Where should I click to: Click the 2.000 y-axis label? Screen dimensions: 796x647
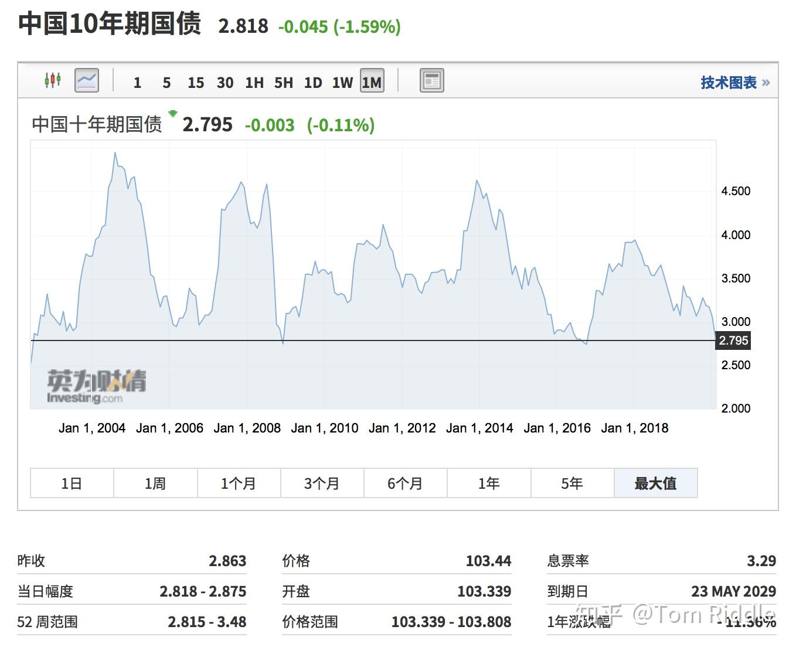click(x=736, y=408)
